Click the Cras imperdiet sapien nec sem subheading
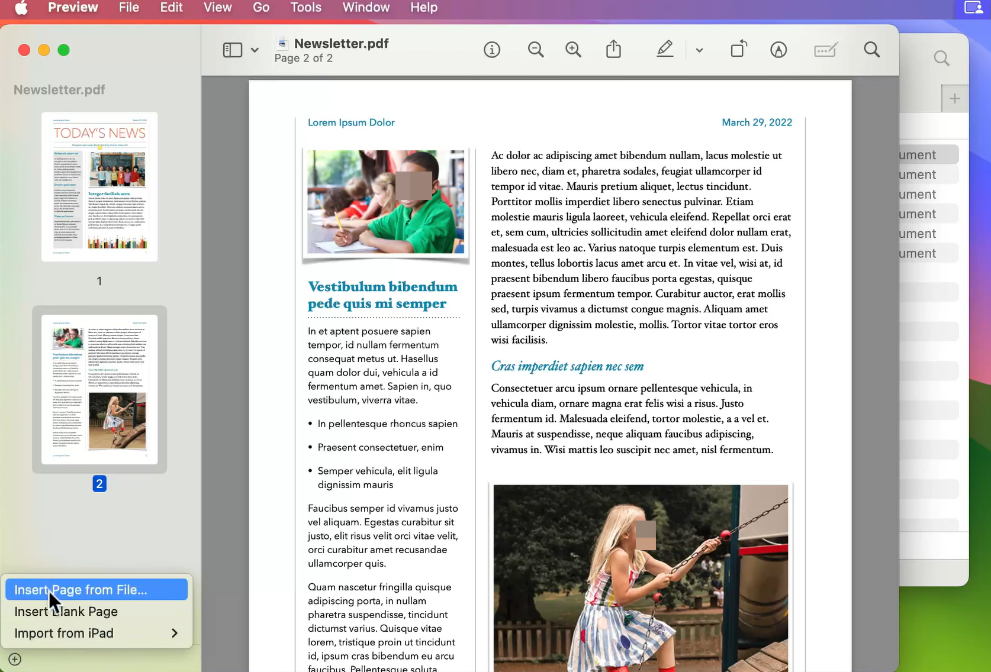Screen dimensions: 991x672 [567, 366]
